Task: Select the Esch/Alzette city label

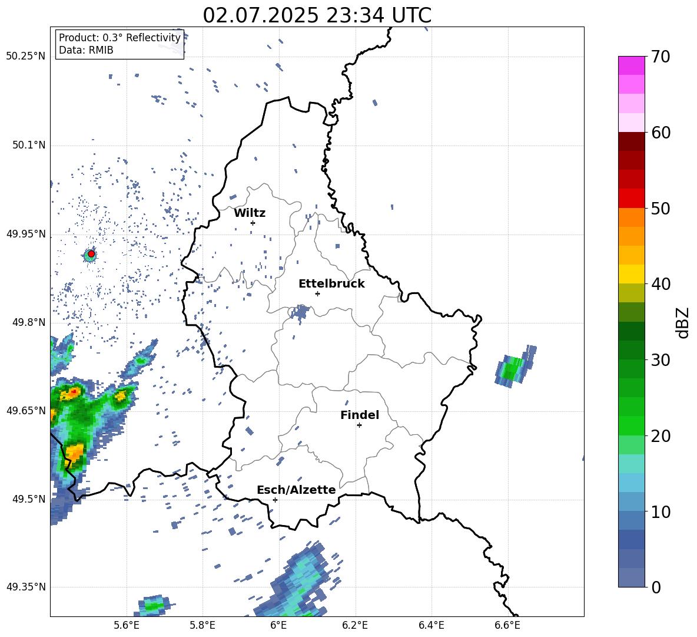Action: click(x=297, y=490)
